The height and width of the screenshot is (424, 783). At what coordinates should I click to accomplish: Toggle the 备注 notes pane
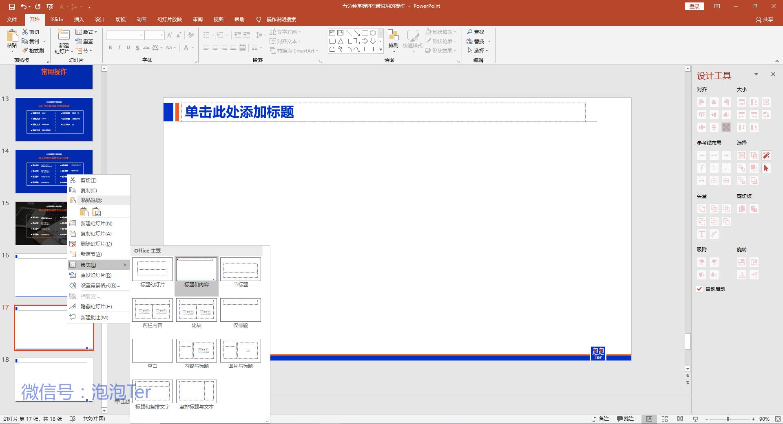(x=600, y=419)
